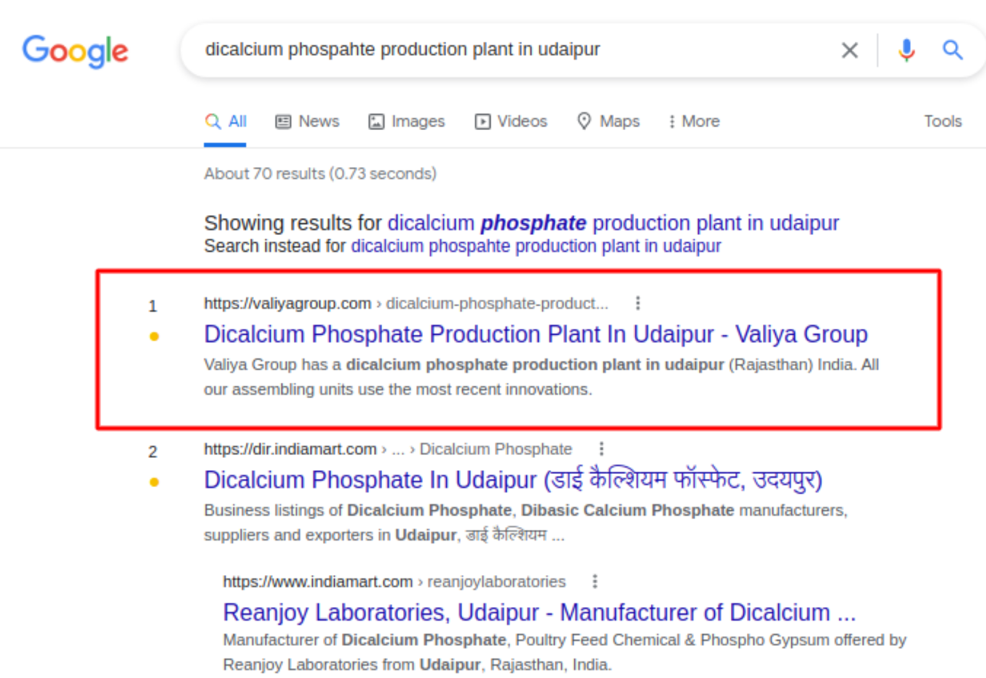Open the Reanjoy Laboratories, Udaipur result
986x678 pixels.
(539, 613)
